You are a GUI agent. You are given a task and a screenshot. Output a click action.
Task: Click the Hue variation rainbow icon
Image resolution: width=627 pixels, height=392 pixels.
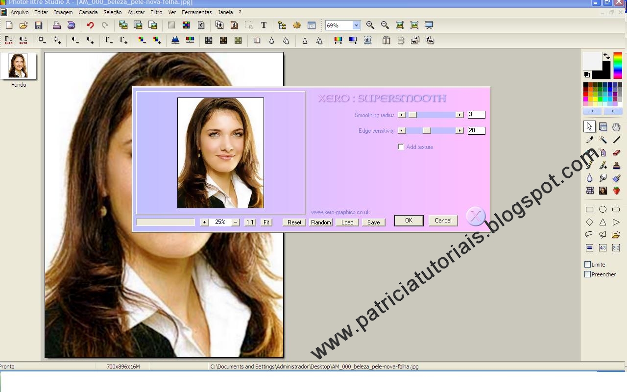coord(338,40)
